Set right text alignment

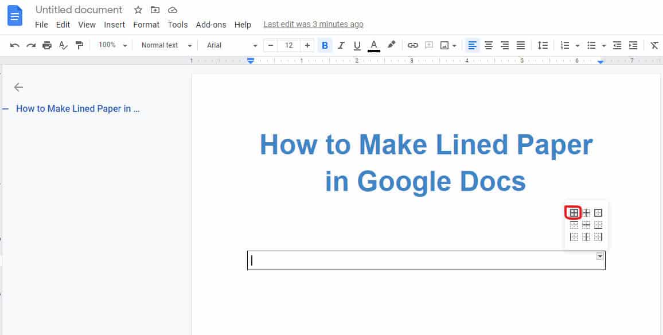coord(505,45)
